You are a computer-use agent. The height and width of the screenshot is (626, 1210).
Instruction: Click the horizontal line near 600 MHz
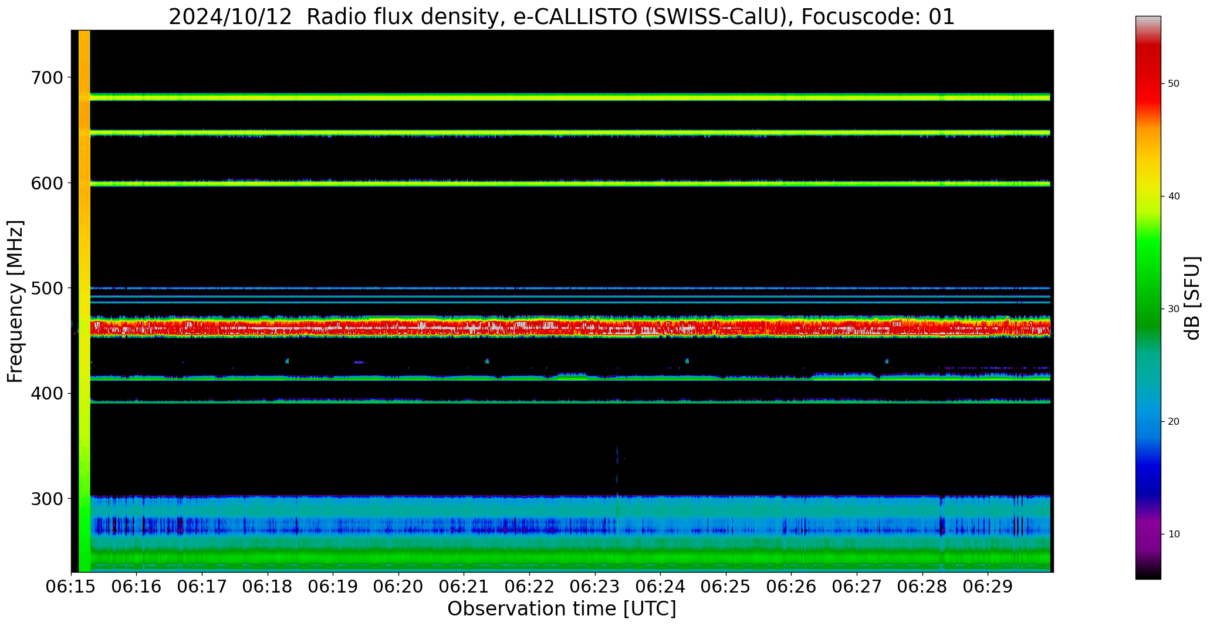570,184
